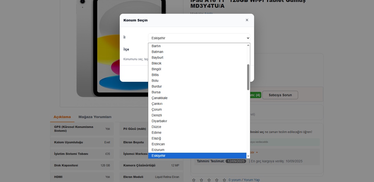Open the Yorum Yap link
The height and width of the screenshot is (182, 374).
click(252, 180)
